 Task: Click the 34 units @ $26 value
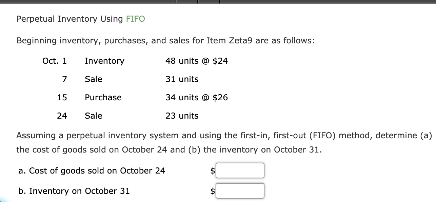pyautogui.click(x=197, y=98)
